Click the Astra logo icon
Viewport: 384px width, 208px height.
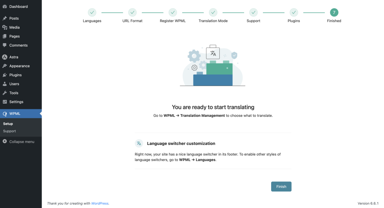pos(4,57)
